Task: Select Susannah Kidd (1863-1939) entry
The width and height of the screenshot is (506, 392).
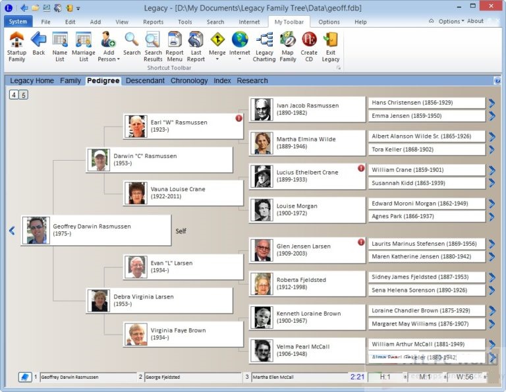Action: [427, 183]
